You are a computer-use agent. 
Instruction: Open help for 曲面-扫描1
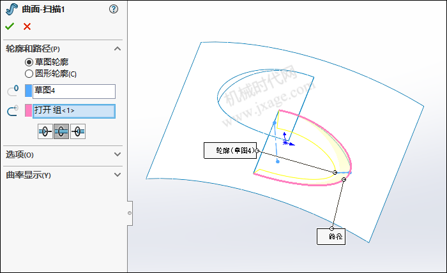[x=114, y=9]
